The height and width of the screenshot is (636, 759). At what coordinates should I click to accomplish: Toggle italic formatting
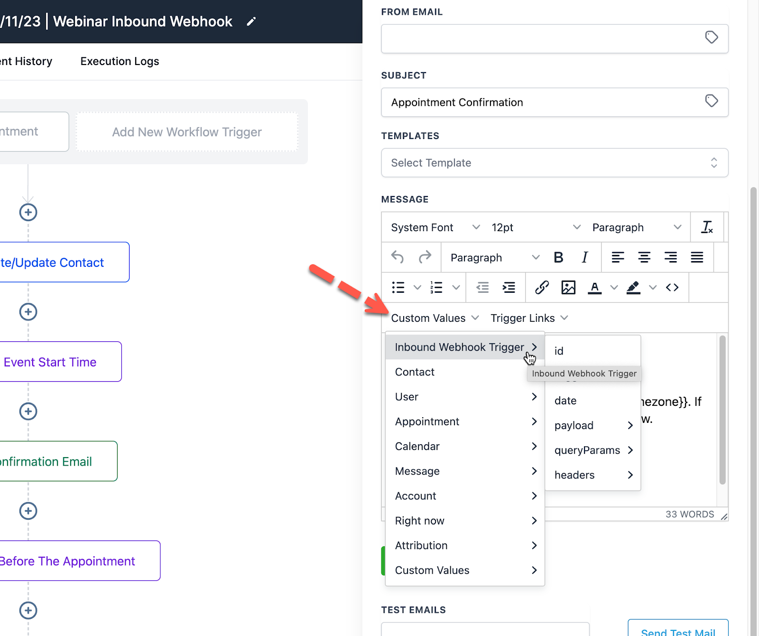584,257
